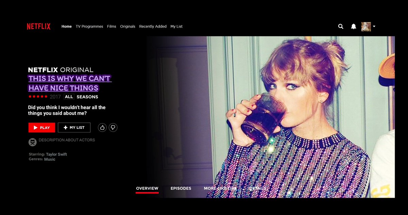Click the five-star rating
408x215 pixels.
coord(38,97)
